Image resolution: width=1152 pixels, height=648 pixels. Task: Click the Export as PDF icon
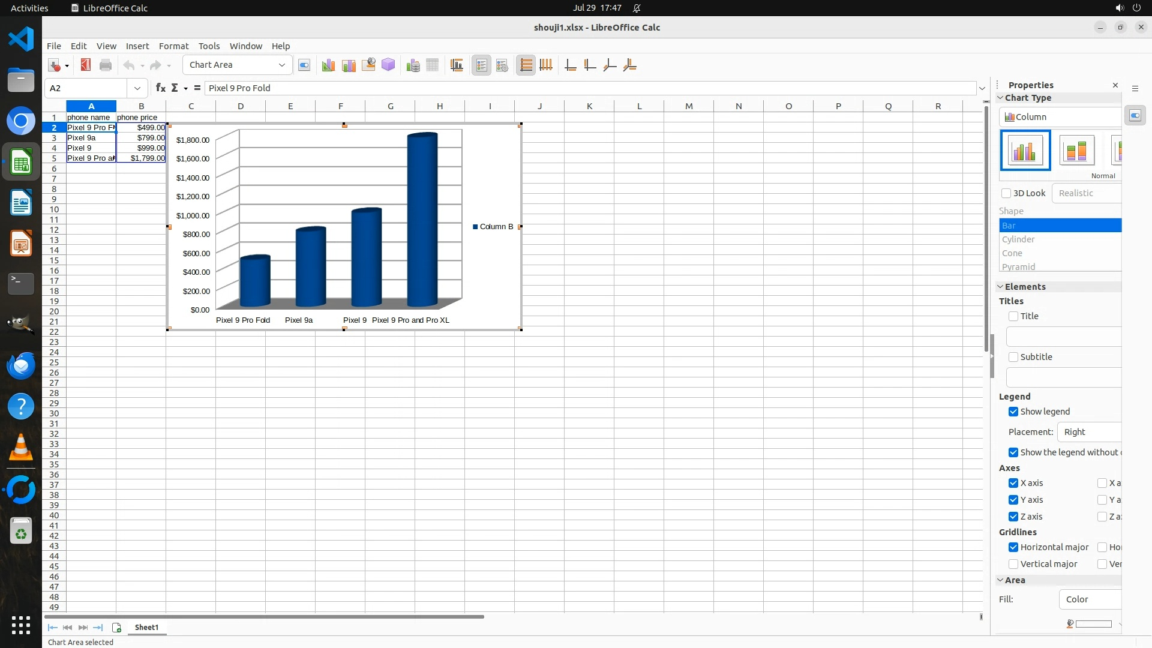tap(86, 65)
